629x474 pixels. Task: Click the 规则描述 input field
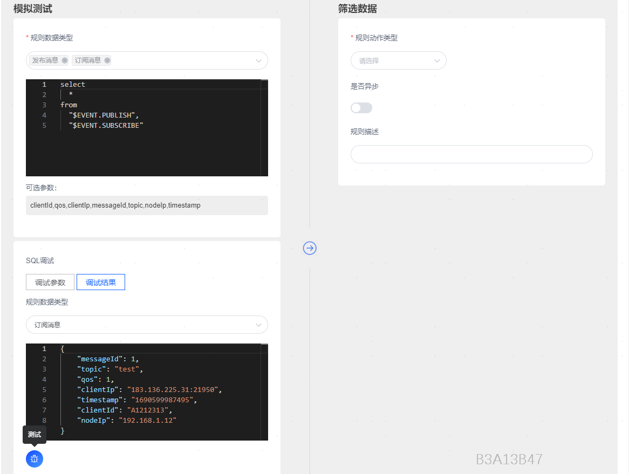click(x=471, y=154)
